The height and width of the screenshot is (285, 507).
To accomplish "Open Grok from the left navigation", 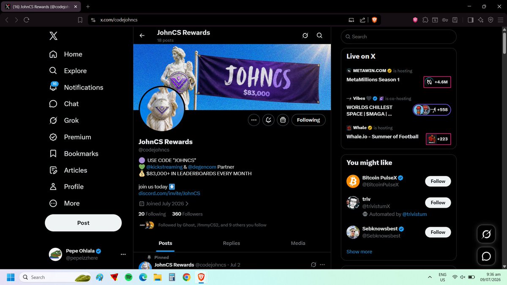I will tap(64, 120).
